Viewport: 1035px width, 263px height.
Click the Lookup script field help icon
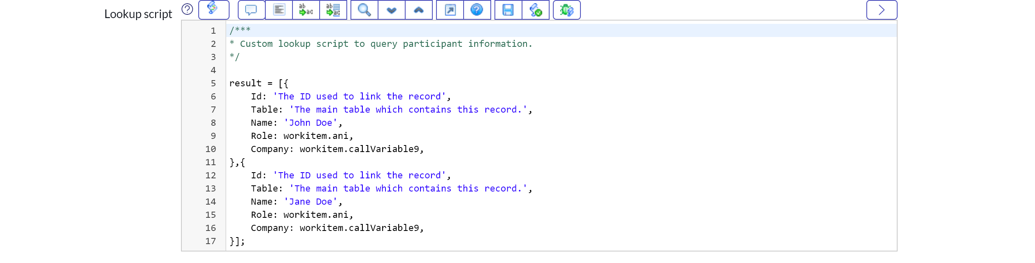[x=187, y=9]
